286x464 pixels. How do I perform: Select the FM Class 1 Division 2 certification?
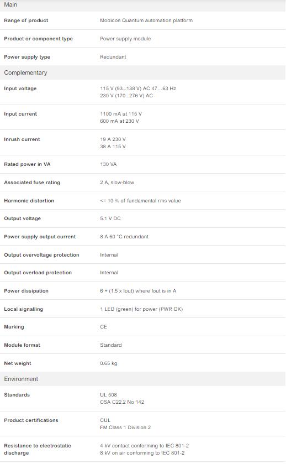(125, 427)
